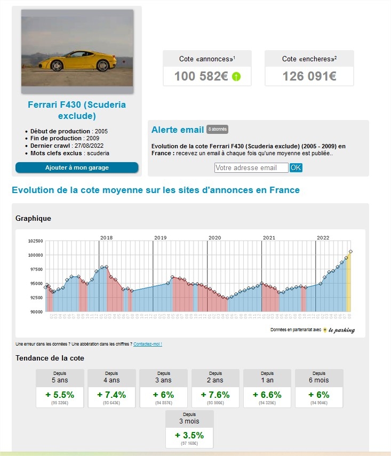
Task: Open the Contactez-moi link
Action: tap(148, 344)
